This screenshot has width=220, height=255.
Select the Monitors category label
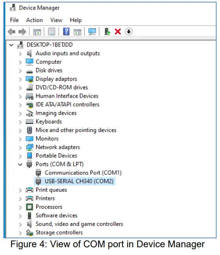[x=47, y=139]
